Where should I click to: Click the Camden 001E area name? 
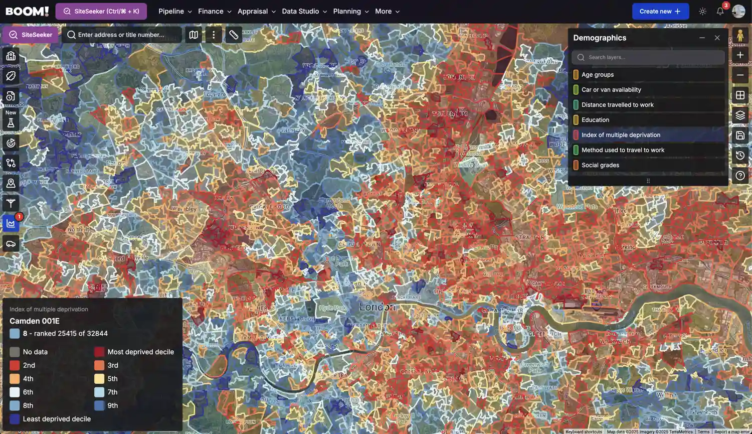(x=35, y=321)
